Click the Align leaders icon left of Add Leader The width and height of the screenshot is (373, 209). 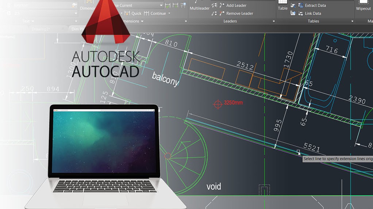click(x=214, y=5)
